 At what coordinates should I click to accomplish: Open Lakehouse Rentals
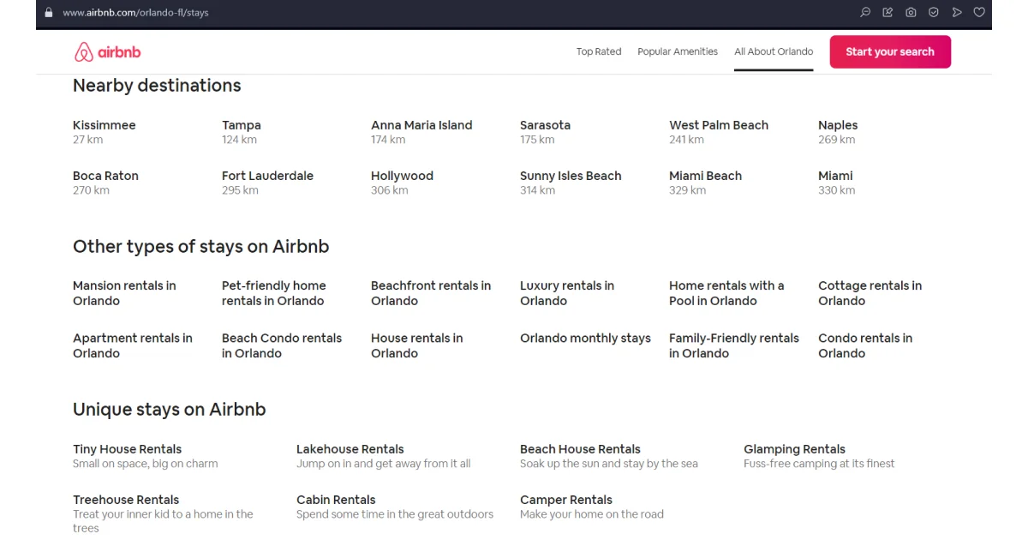click(x=383, y=456)
